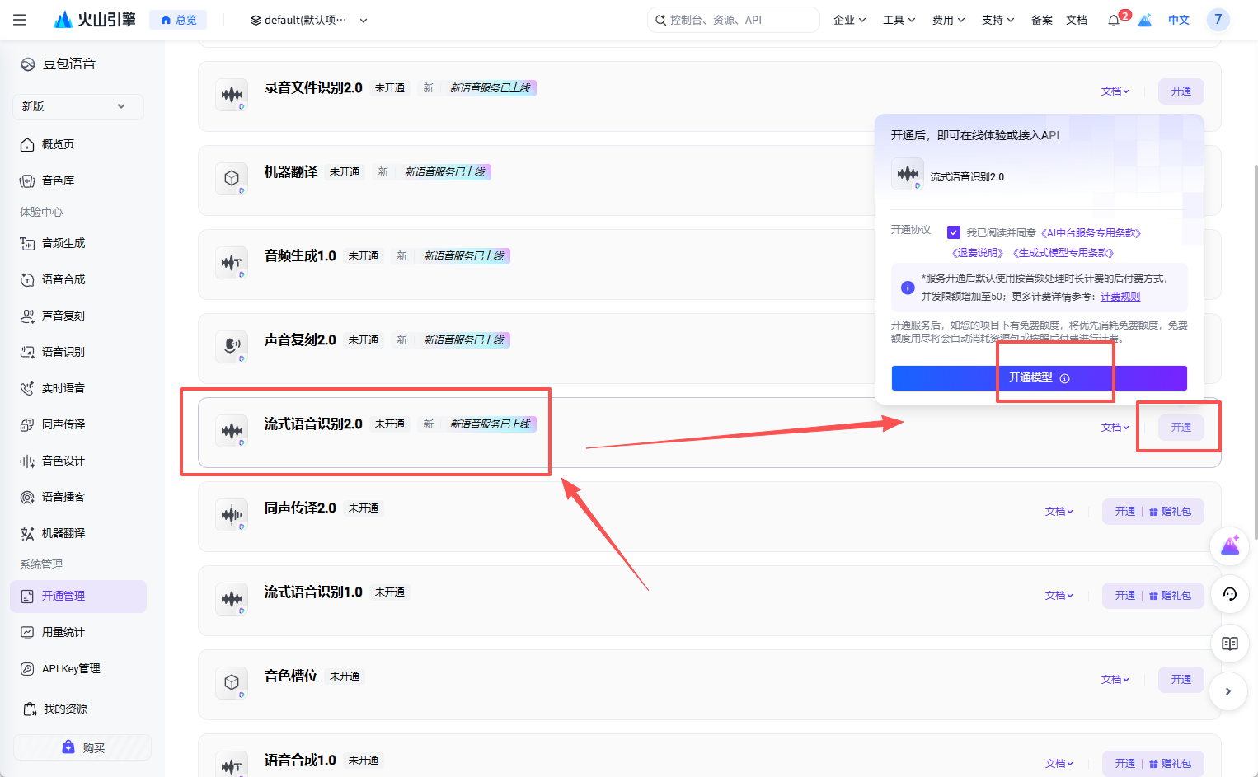Expand the 工具 top menu

pyautogui.click(x=899, y=20)
